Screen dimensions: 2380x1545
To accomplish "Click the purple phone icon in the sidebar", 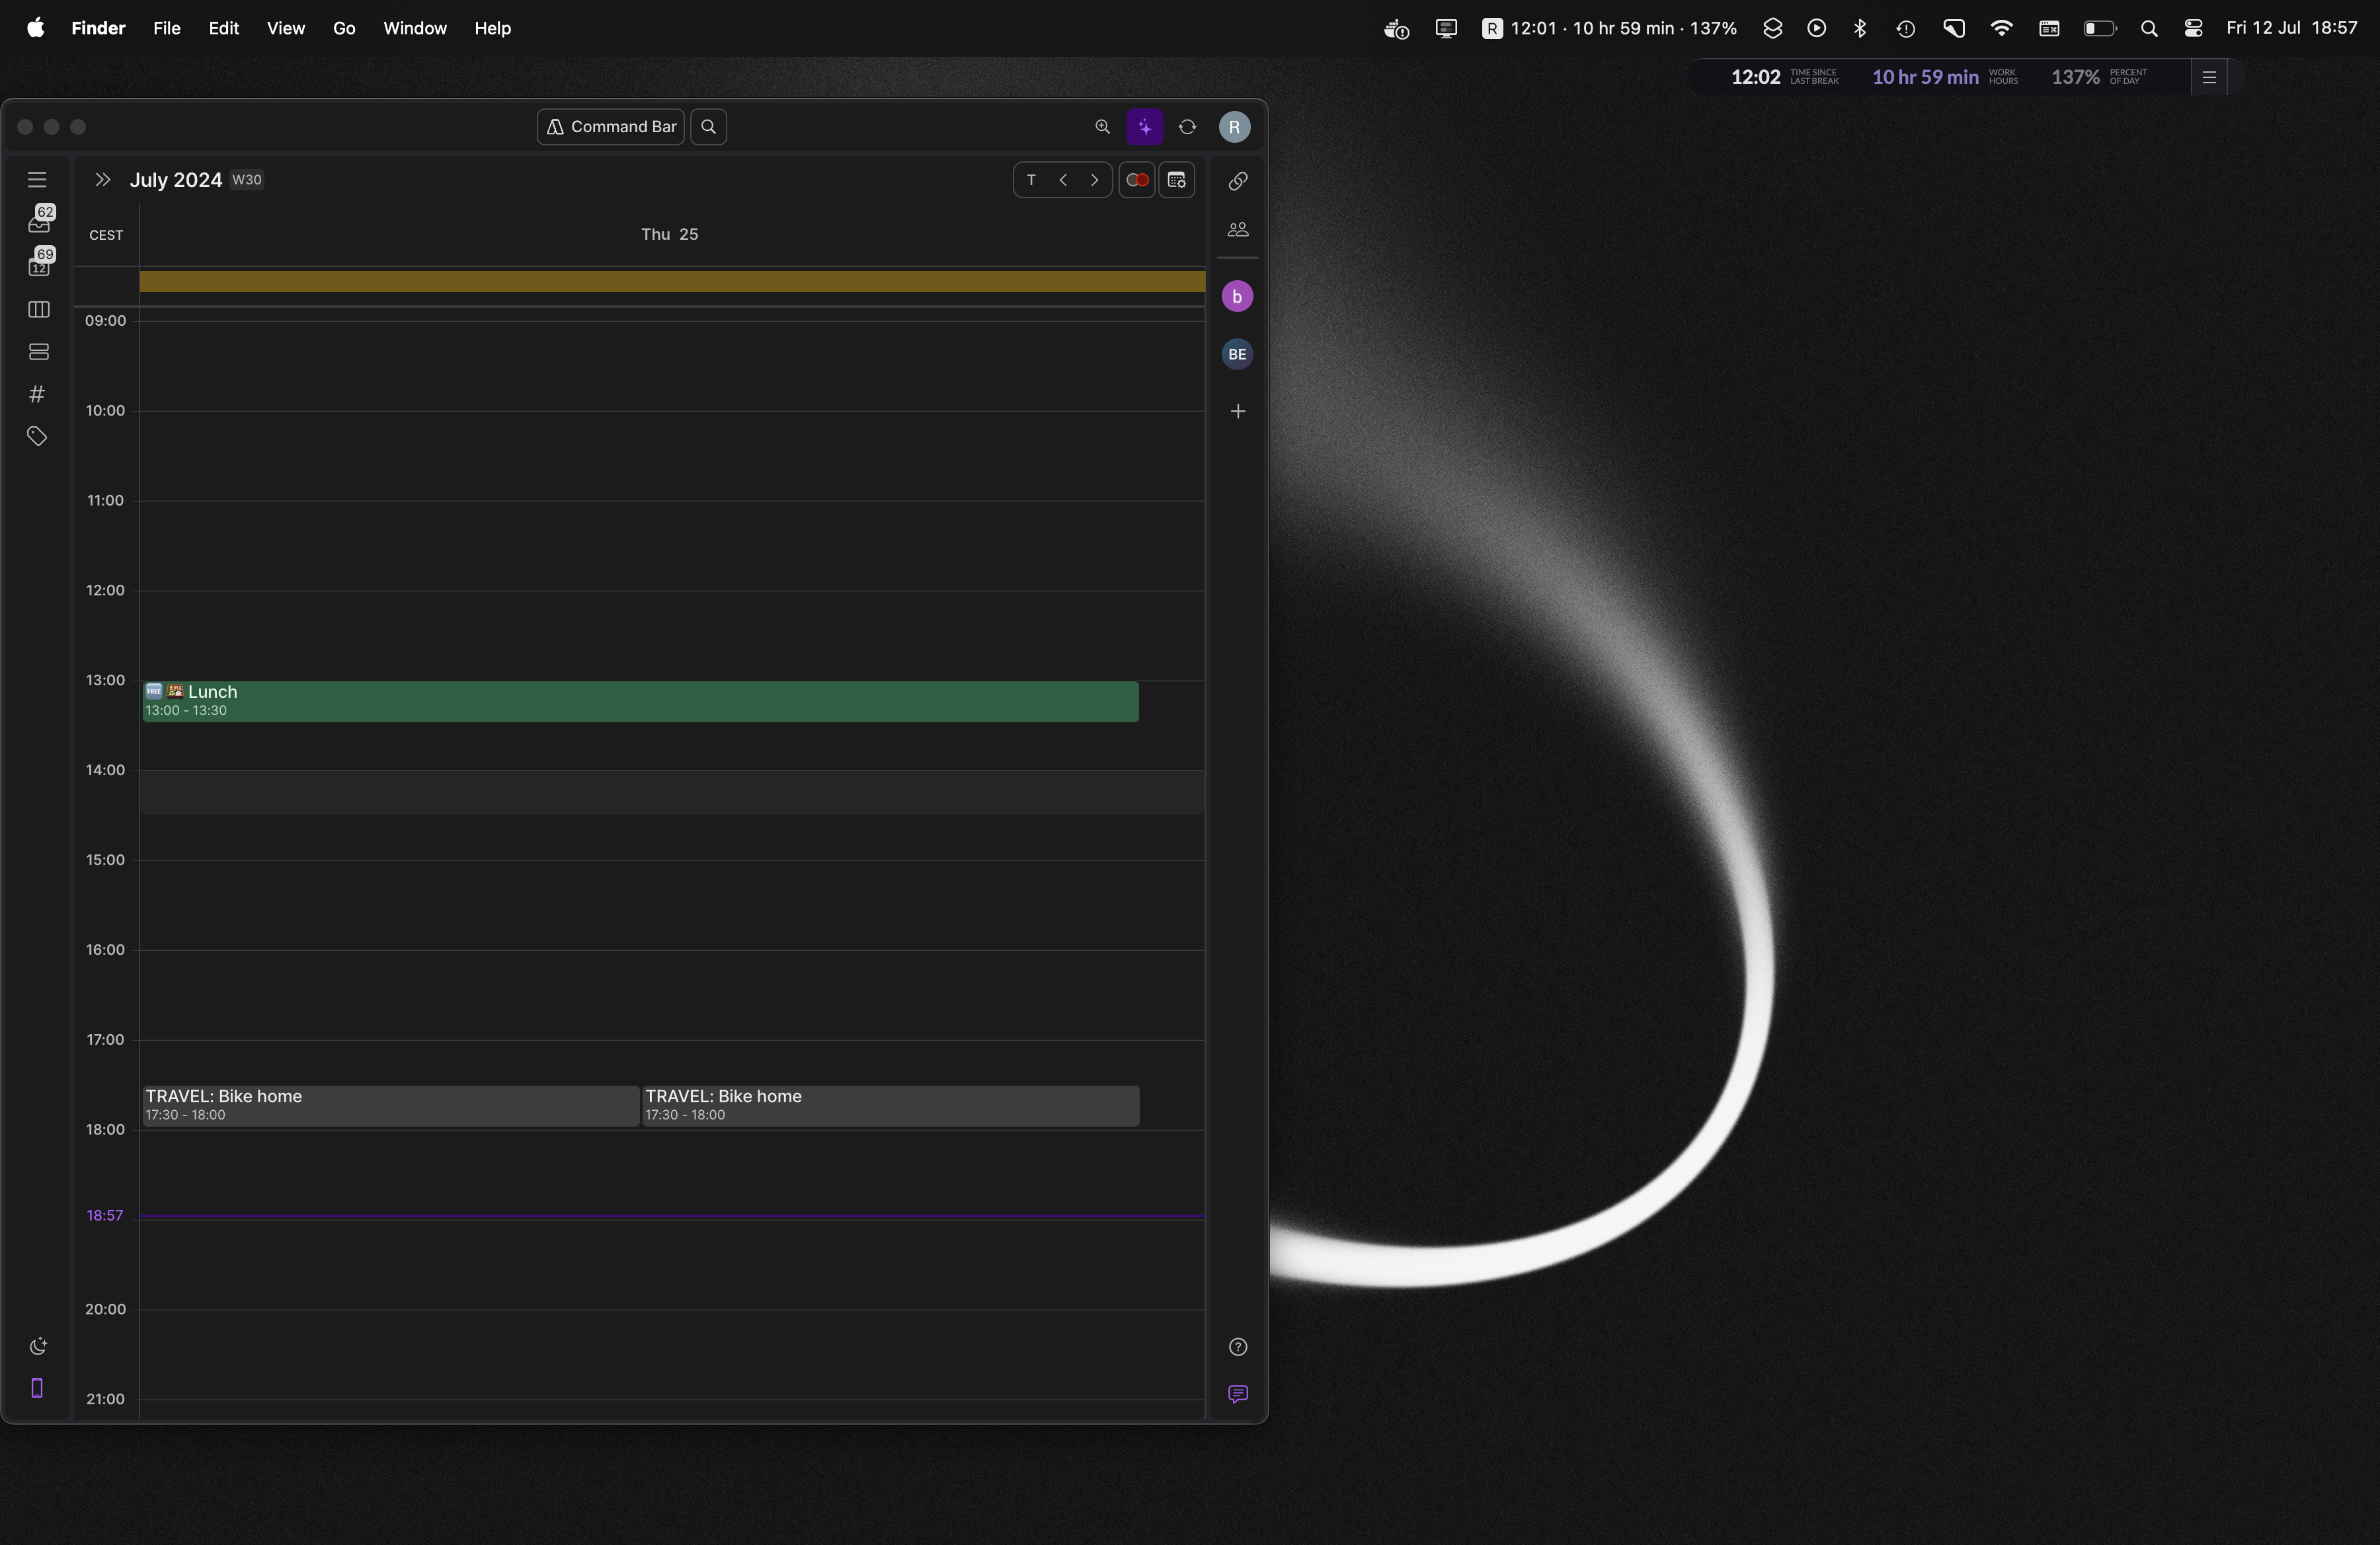I will pos(37,1388).
